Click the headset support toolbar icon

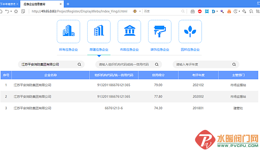tap(251, 11)
